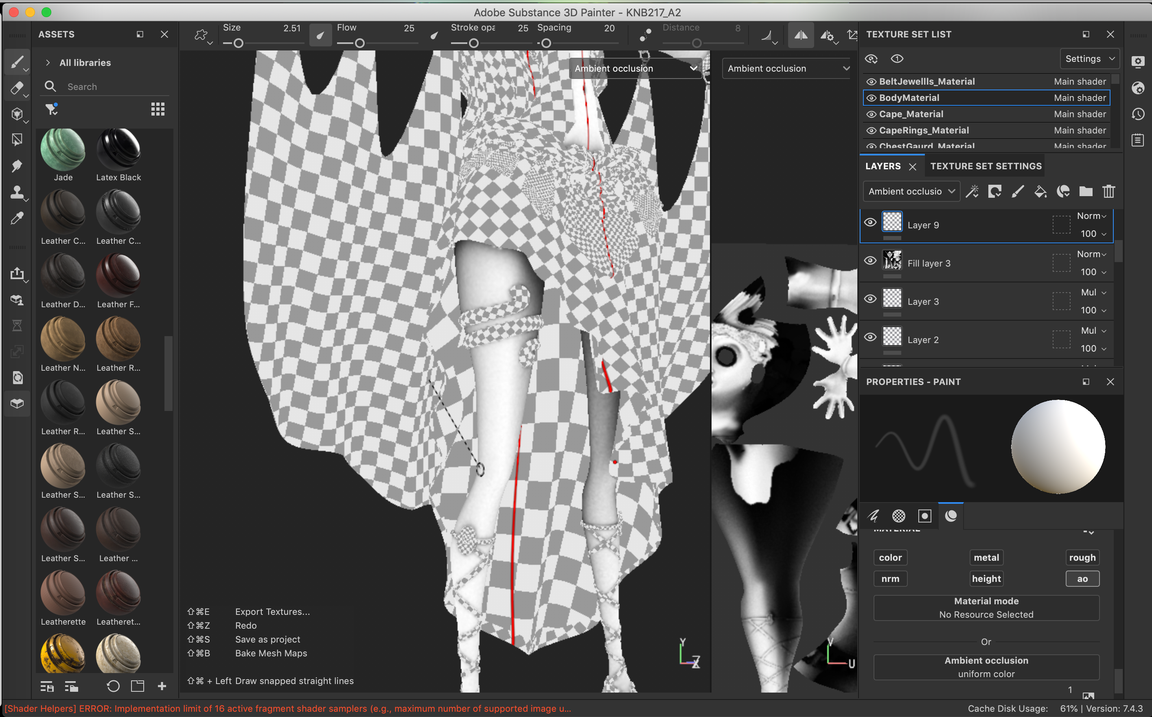Image resolution: width=1152 pixels, height=717 pixels.
Task: Adjust the brush Flow slider
Action: click(359, 44)
